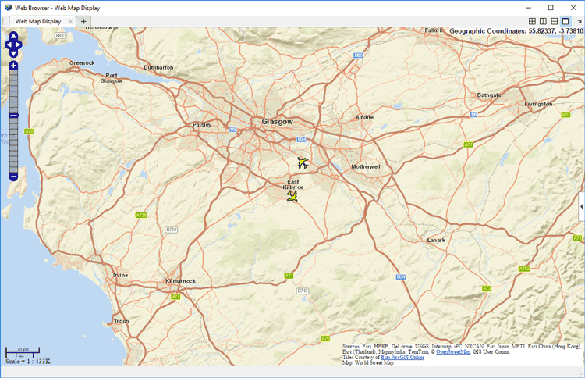This screenshot has height=378, width=585.
Task: Click the top of the zoom level bar
Action: pos(13,72)
